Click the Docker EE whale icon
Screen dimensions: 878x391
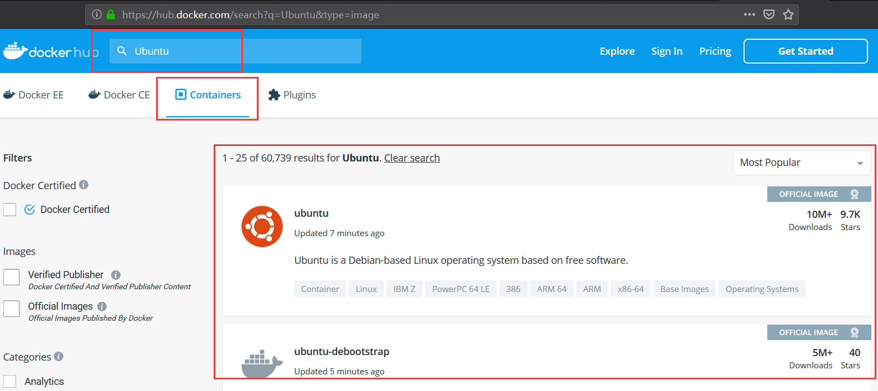(9, 95)
